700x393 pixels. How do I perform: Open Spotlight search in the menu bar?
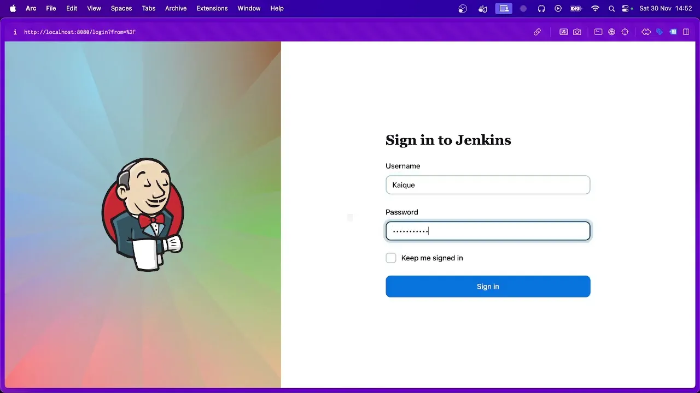[611, 9]
